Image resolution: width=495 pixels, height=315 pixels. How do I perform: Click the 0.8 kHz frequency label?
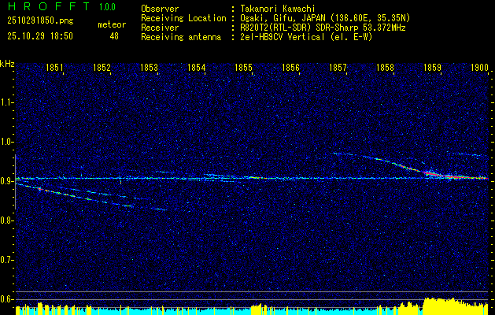[6, 220]
